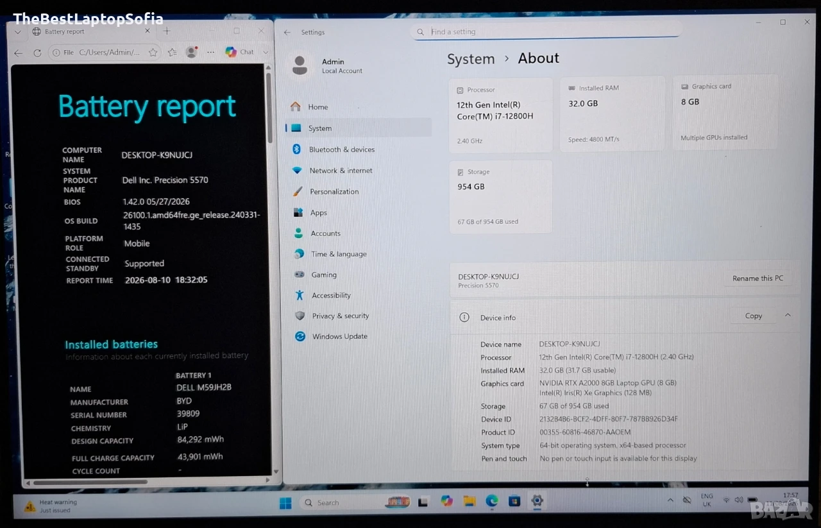Screen dimensions: 821x528
Task: Click the Installed RAM card
Action: [613, 114]
